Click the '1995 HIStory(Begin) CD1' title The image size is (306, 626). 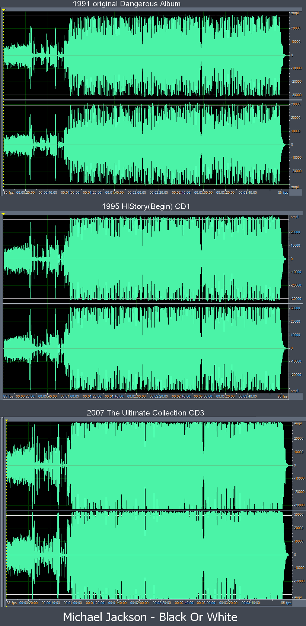pyautogui.click(x=146, y=206)
